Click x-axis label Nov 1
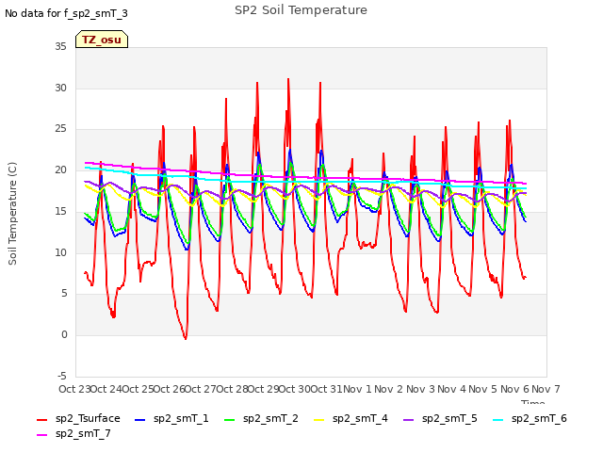The height and width of the screenshot is (452, 603). (357, 389)
